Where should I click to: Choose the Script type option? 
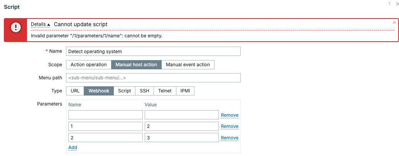pos(124,91)
